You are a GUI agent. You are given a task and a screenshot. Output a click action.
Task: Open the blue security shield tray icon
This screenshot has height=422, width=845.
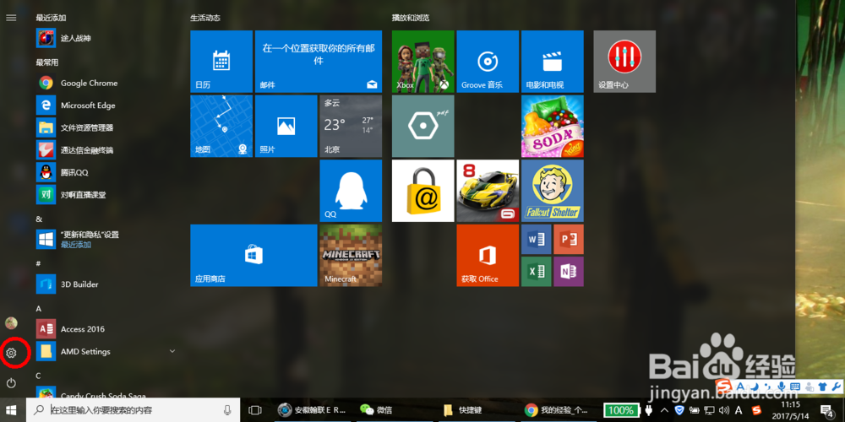pyautogui.click(x=679, y=410)
